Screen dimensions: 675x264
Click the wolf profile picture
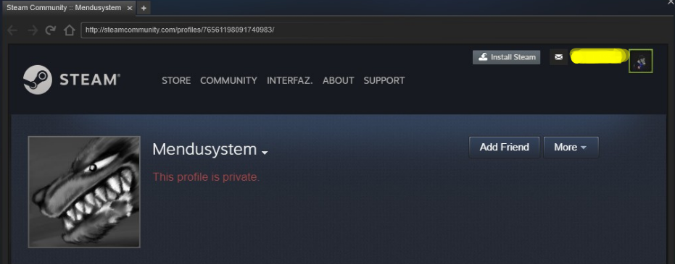[x=84, y=192]
